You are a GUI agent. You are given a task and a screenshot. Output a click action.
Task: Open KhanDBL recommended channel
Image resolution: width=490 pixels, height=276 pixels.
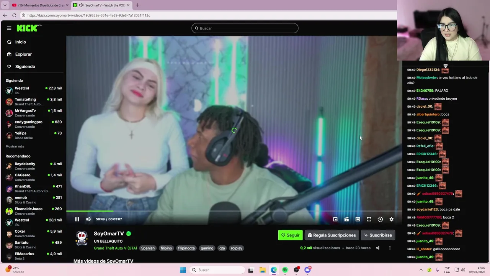(34, 189)
